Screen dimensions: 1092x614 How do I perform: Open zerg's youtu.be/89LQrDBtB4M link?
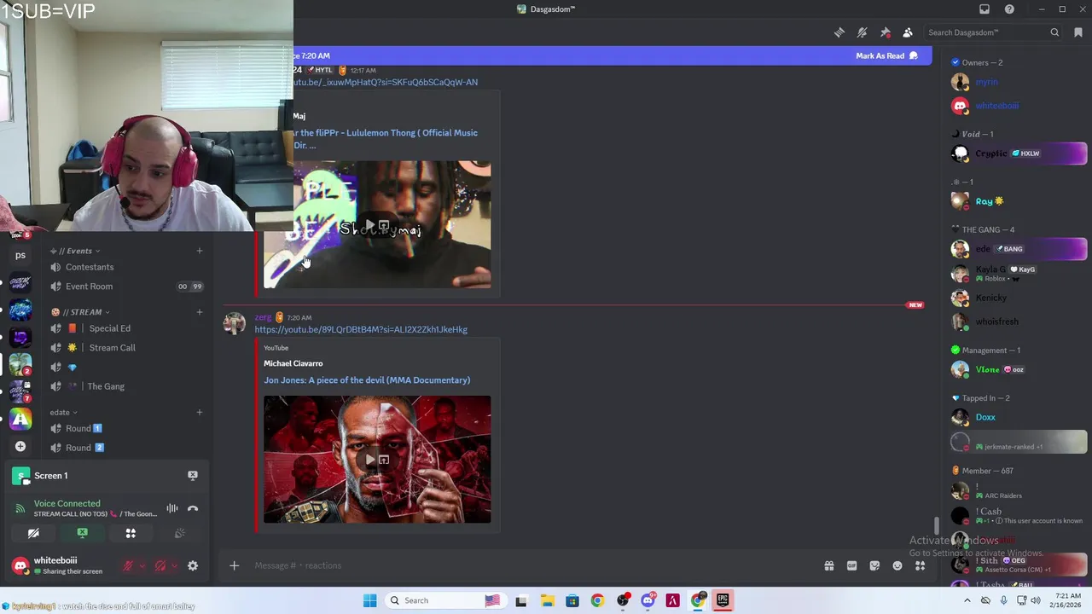pos(361,329)
